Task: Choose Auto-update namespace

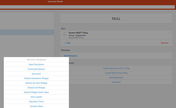Action: click(36, 97)
